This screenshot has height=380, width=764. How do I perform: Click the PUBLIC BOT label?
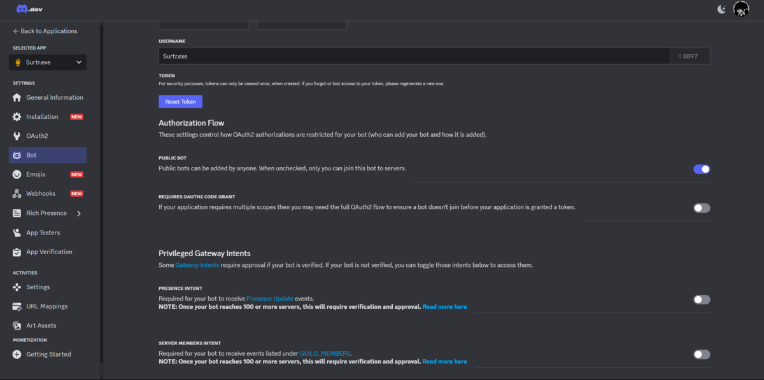[173, 158]
